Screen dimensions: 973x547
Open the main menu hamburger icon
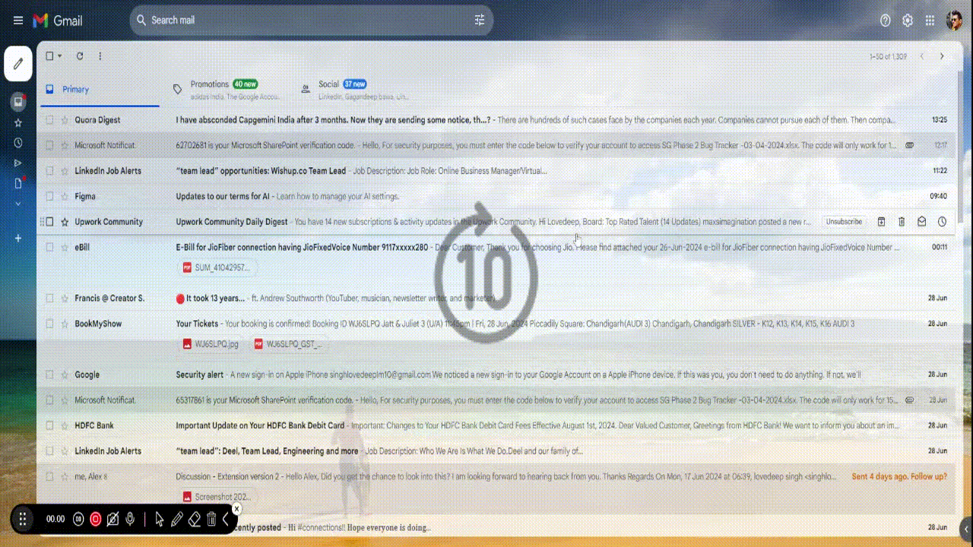coord(18,21)
